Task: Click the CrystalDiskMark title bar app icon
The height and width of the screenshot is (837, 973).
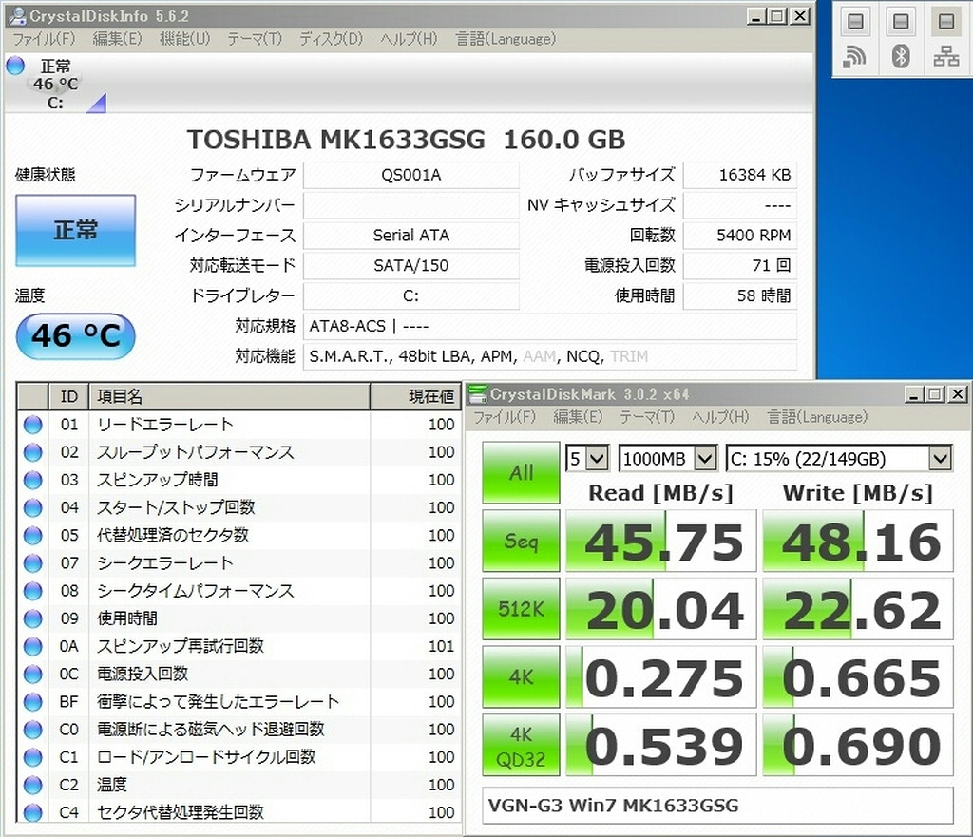Action: [x=477, y=394]
